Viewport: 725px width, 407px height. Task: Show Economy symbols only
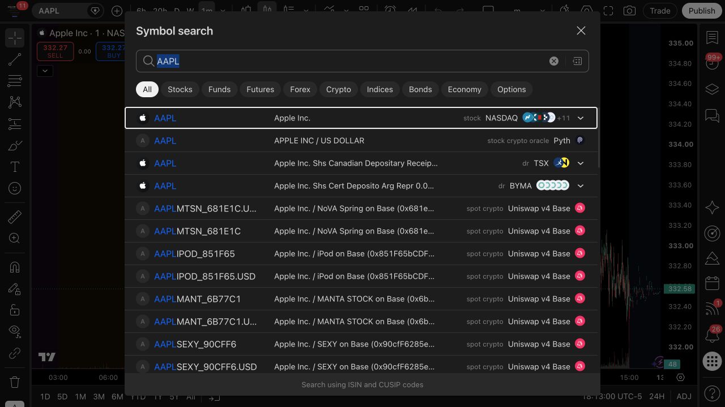464,89
